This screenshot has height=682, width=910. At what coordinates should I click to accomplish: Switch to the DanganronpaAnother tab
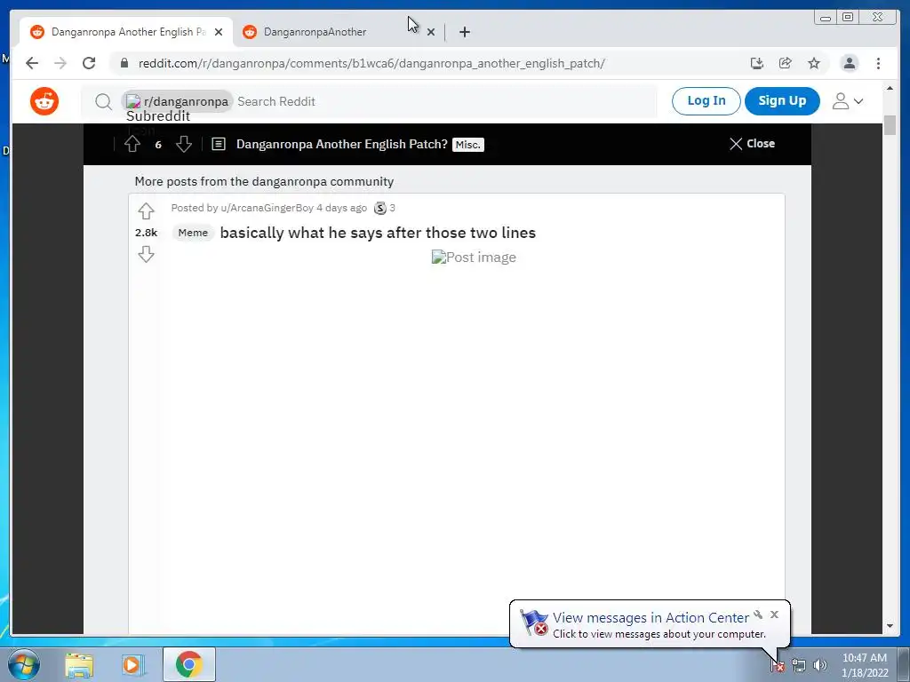click(315, 32)
